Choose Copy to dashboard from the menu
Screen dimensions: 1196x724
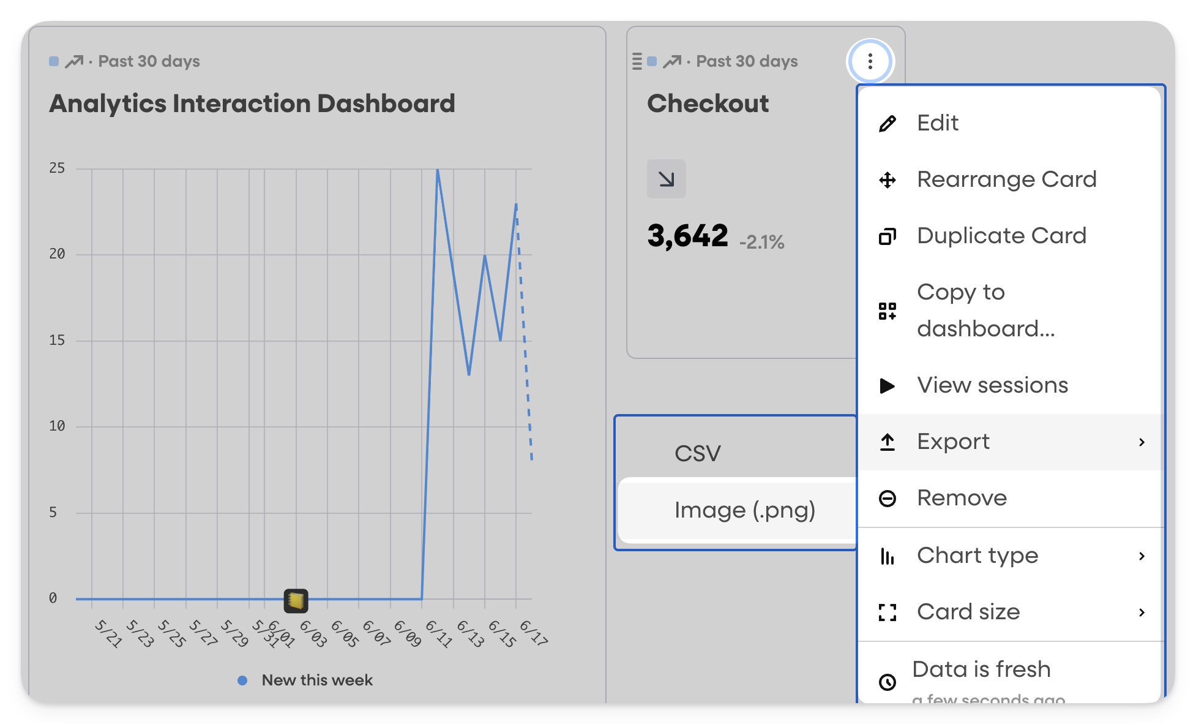point(985,311)
